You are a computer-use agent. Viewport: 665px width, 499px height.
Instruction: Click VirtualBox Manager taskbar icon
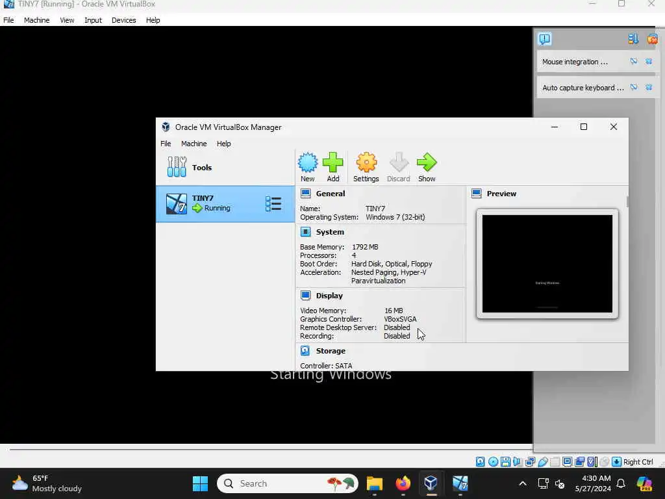tap(431, 483)
